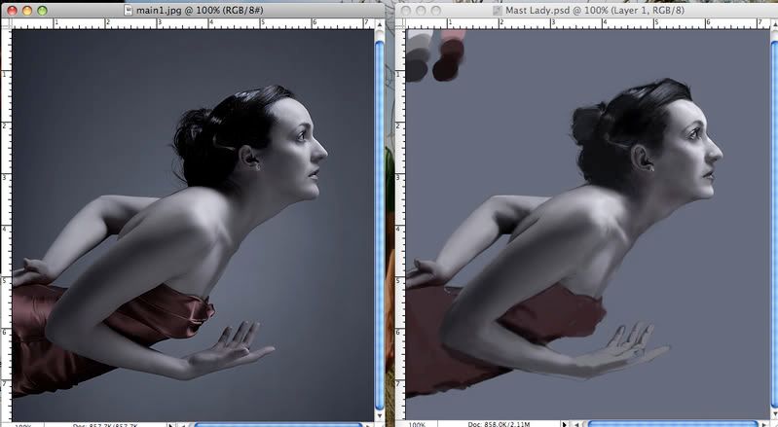778x427 pixels.
Task: Click the woman's face in main1.jpg photo
Action: tap(298, 149)
